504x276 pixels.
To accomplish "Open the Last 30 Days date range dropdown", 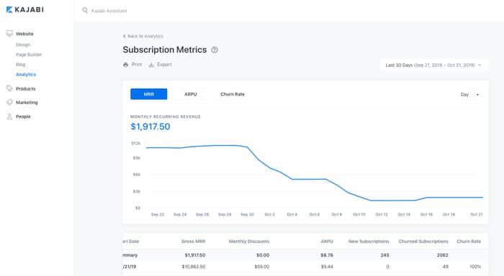I will coord(434,65).
